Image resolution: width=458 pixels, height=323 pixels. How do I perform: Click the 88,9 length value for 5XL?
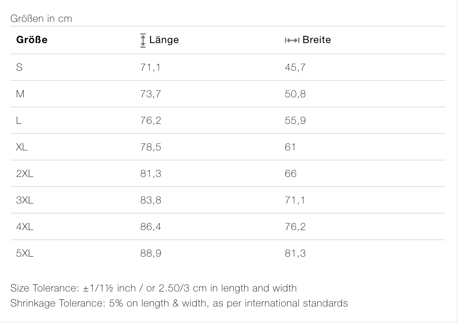[151, 253]
